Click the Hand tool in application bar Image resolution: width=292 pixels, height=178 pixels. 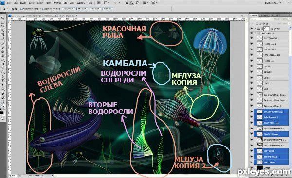(127, 3)
